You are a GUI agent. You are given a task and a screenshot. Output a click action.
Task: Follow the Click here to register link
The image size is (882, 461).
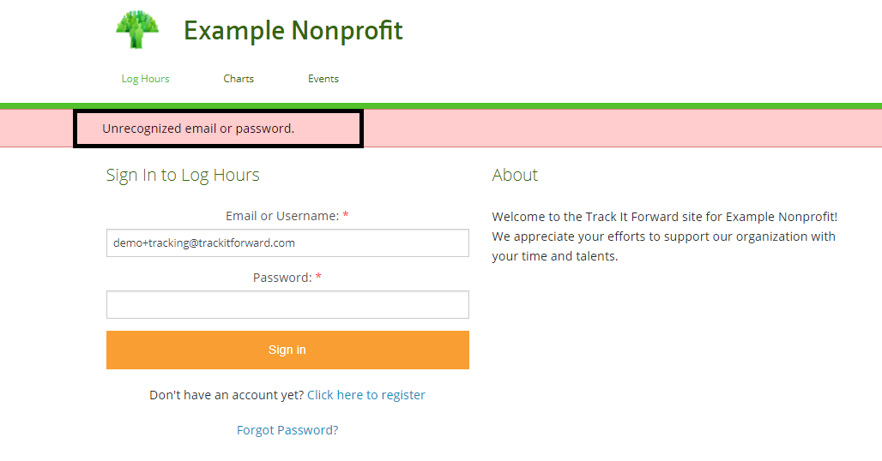366,395
